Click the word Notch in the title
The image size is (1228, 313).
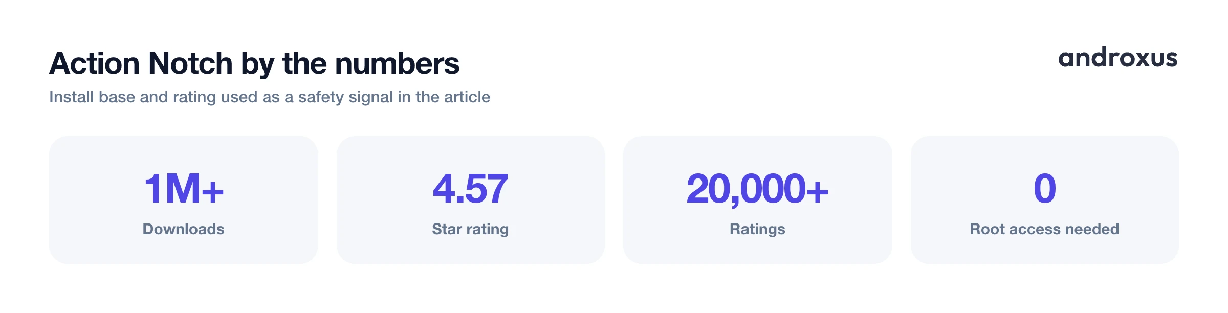(190, 63)
